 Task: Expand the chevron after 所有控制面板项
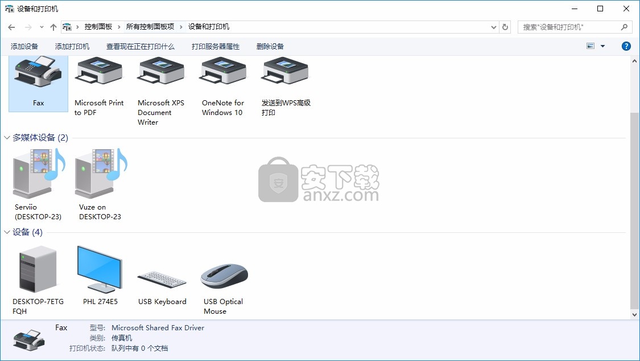pos(181,27)
